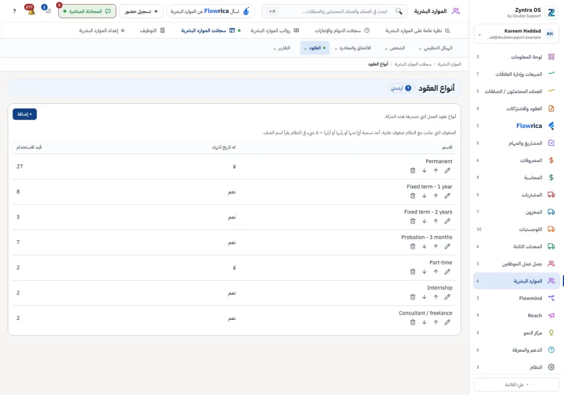Screen dimensions: 564x395
Task: Open the العقود dropdown
Action: click(x=315, y=48)
